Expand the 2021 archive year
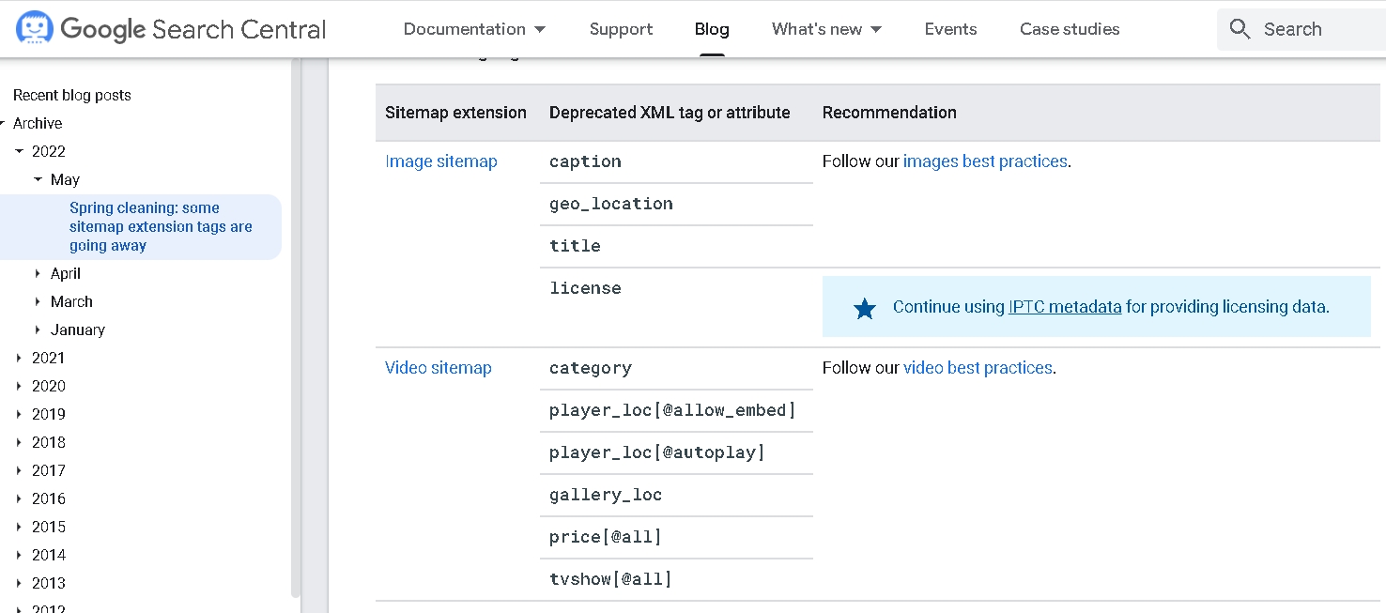The image size is (1386, 613). [x=19, y=358]
